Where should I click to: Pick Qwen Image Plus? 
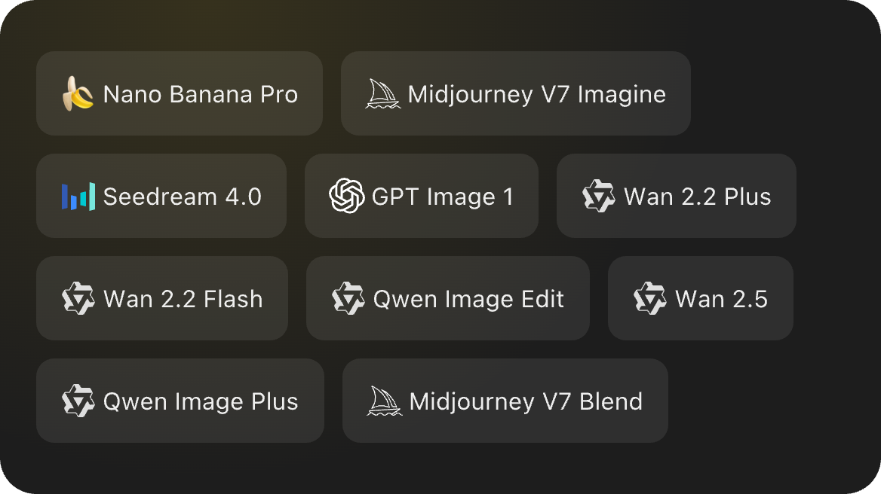click(180, 401)
